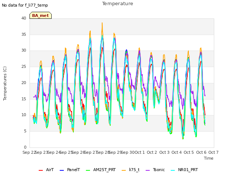The height and width of the screenshot is (177, 236).
Task: Click the green AM25T_PRT color marker
Action: (88, 170)
